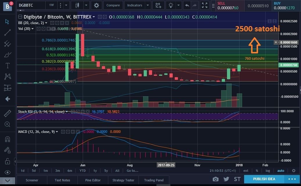The width and height of the screenshot is (301, 186).
Task: Collapse the bottom panel chevron
Action: pos(8,181)
